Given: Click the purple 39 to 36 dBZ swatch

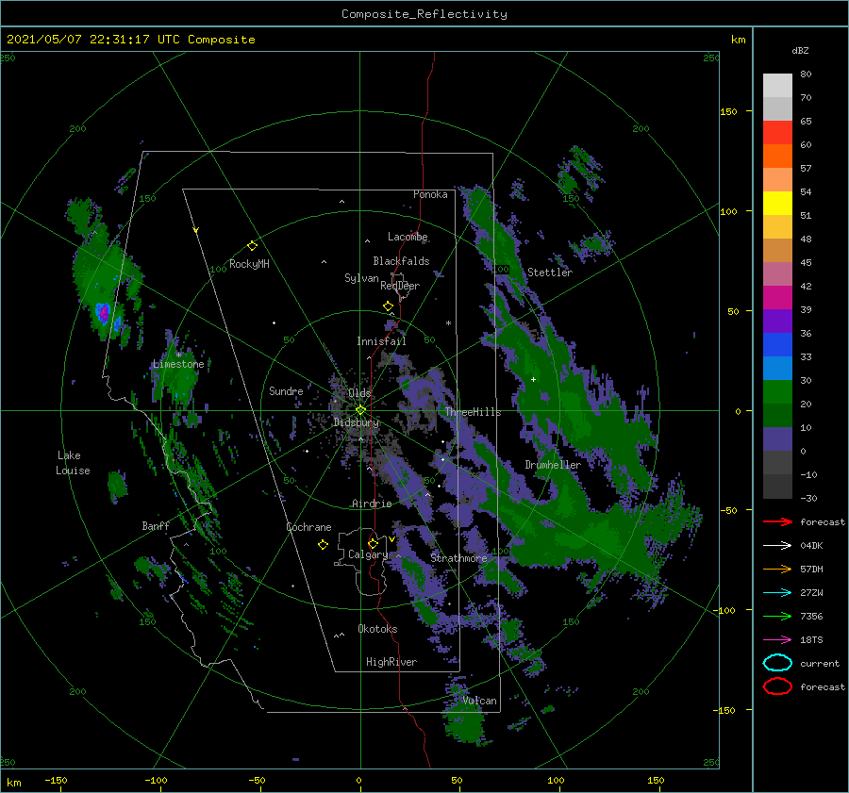Looking at the screenshot, I should tap(777, 321).
